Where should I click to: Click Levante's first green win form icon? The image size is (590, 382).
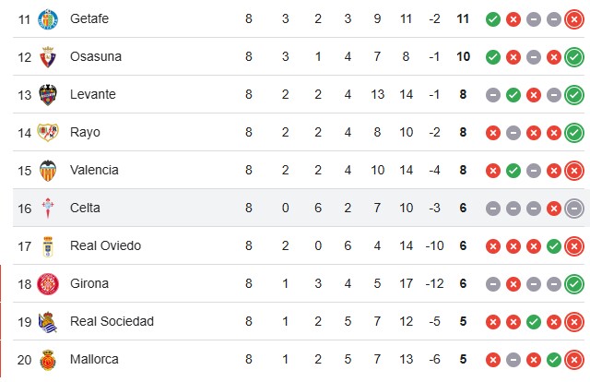point(513,94)
